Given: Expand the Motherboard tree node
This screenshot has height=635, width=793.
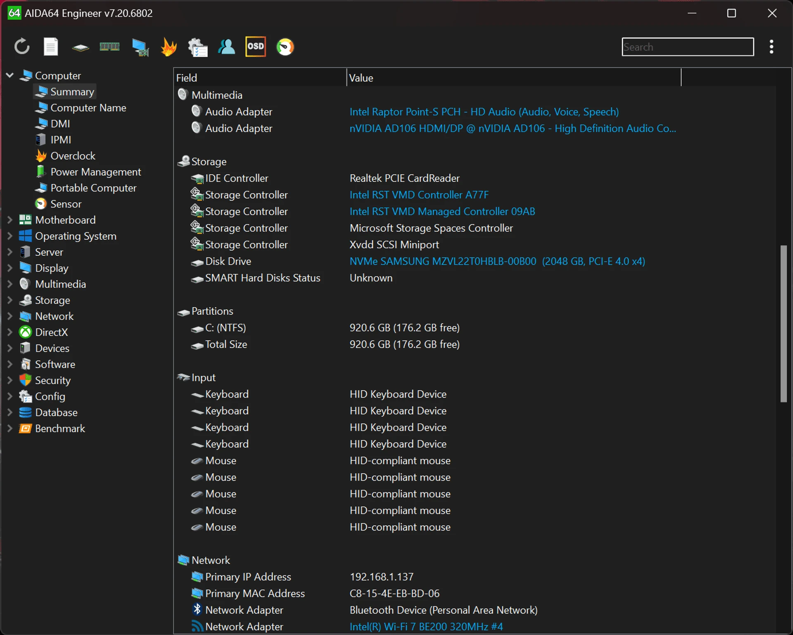Looking at the screenshot, I should pos(10,220).
